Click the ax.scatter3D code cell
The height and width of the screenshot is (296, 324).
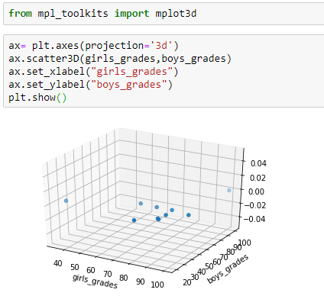pos(164,72)
